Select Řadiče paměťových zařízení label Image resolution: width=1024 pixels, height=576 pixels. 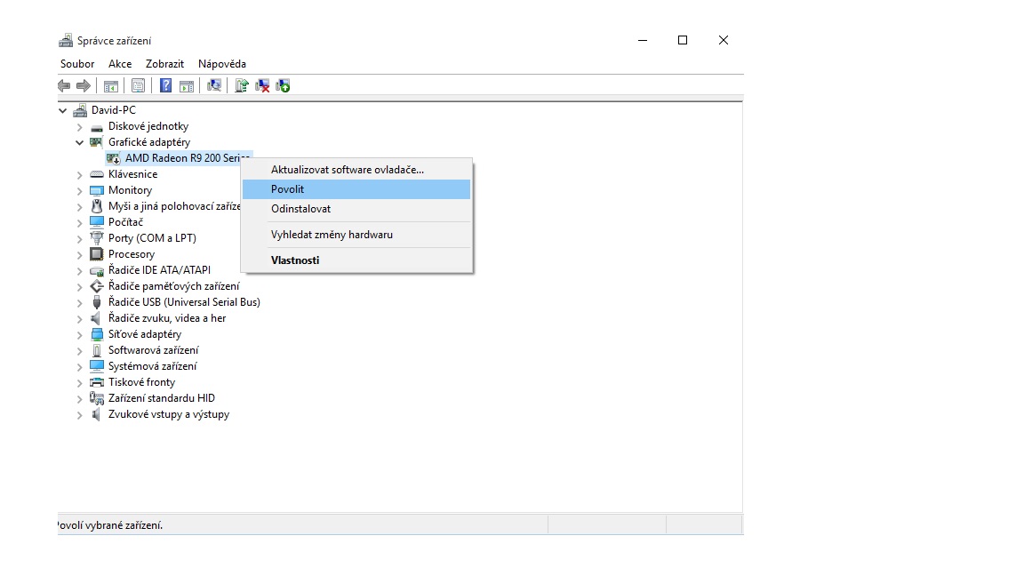point(173,286)
